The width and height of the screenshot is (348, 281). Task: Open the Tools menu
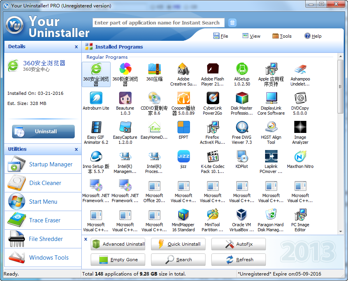pyautogui.click(x=282, y=36)
